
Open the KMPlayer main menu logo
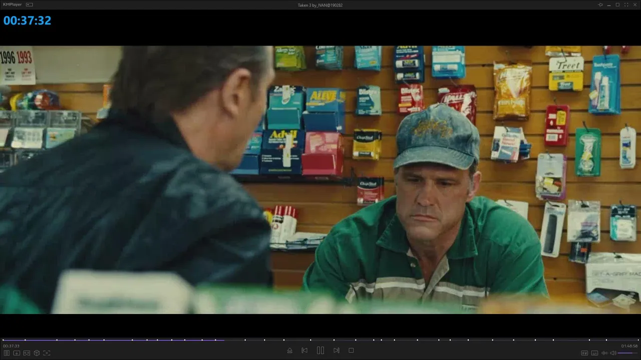pyautogui.click(x=13, y=4)
